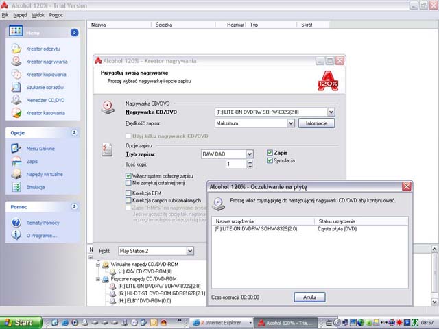
Task: Open Kreator odczytu wizard icon
Action: tap(16, 49)
